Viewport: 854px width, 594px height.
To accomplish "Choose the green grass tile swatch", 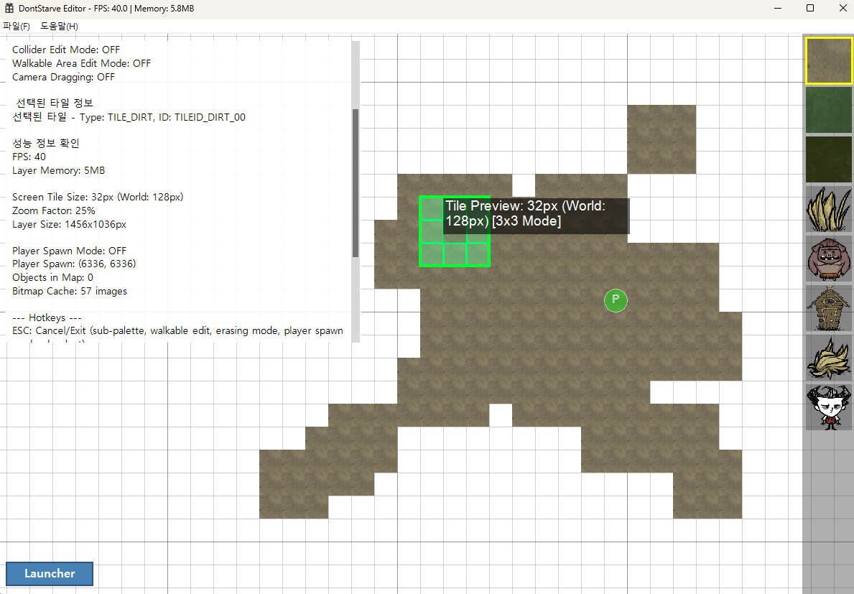I will (829, 110).
